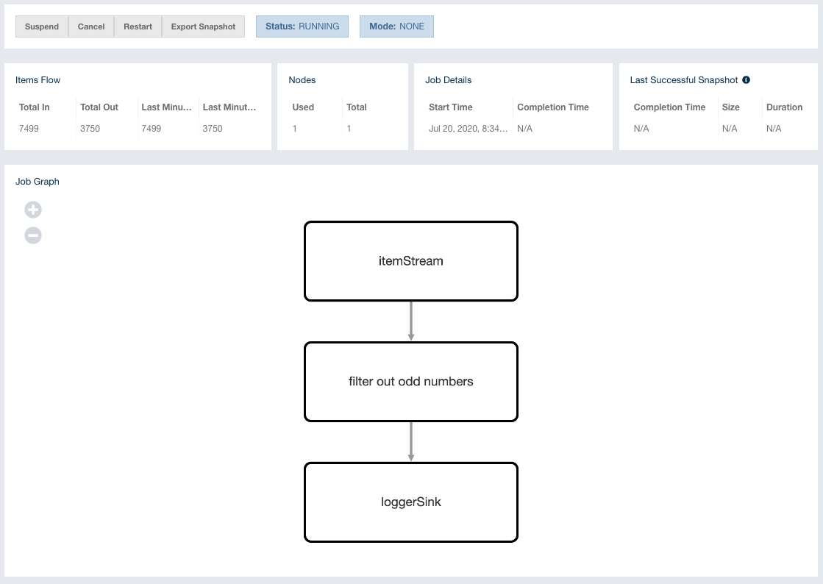The height and width of the screenshot is (584, 823).
Task: Click the job's Completion Time header in Job Details
Action: click(552, 107)
